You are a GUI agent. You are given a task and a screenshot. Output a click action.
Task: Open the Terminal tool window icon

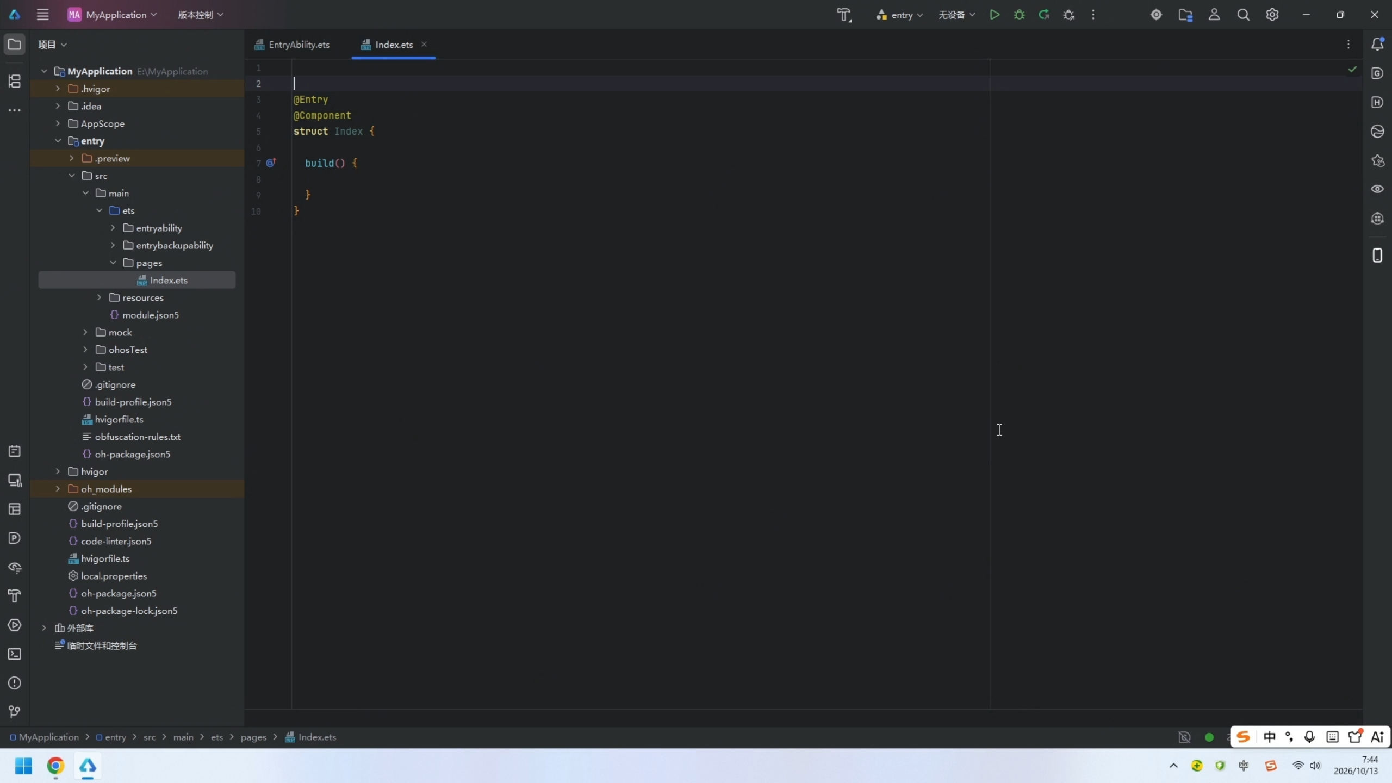(x=15, y=654)
